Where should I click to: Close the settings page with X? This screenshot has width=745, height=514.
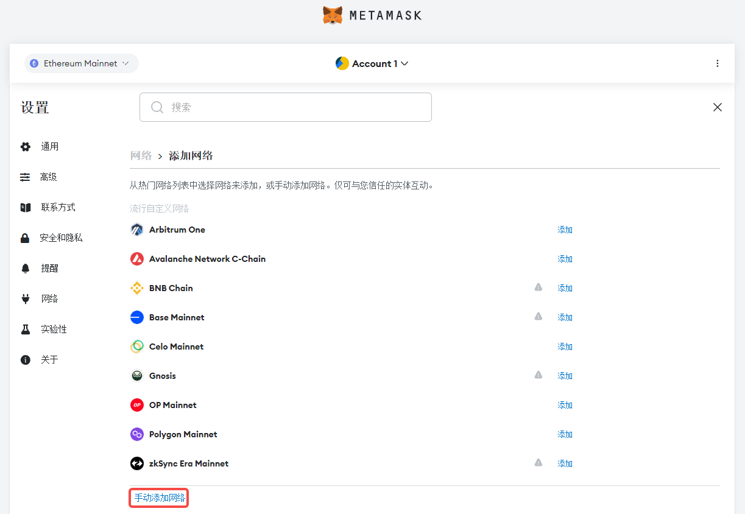click(x=718, y=107)
